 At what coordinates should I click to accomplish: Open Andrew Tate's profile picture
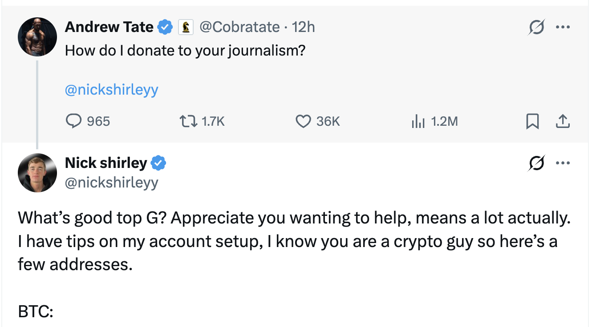click(x=37, y=36)
